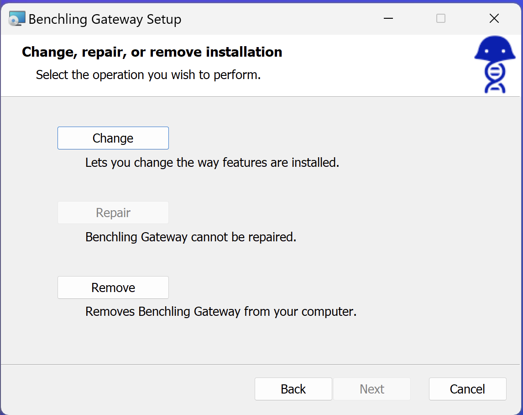Click the horizontal divider above the Back button

coord(261,364)
